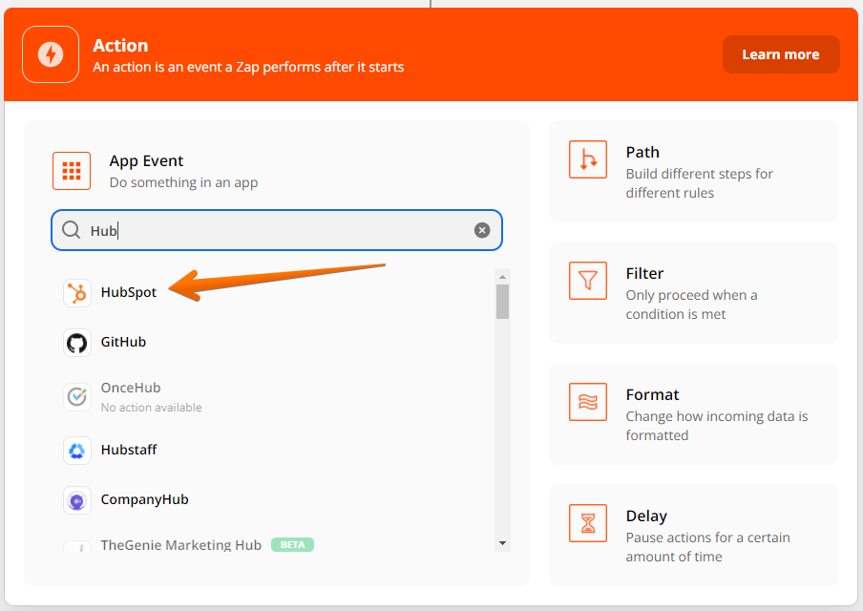Click the Build different steps description
The image size is (863, 611).
tap(699, 183)
